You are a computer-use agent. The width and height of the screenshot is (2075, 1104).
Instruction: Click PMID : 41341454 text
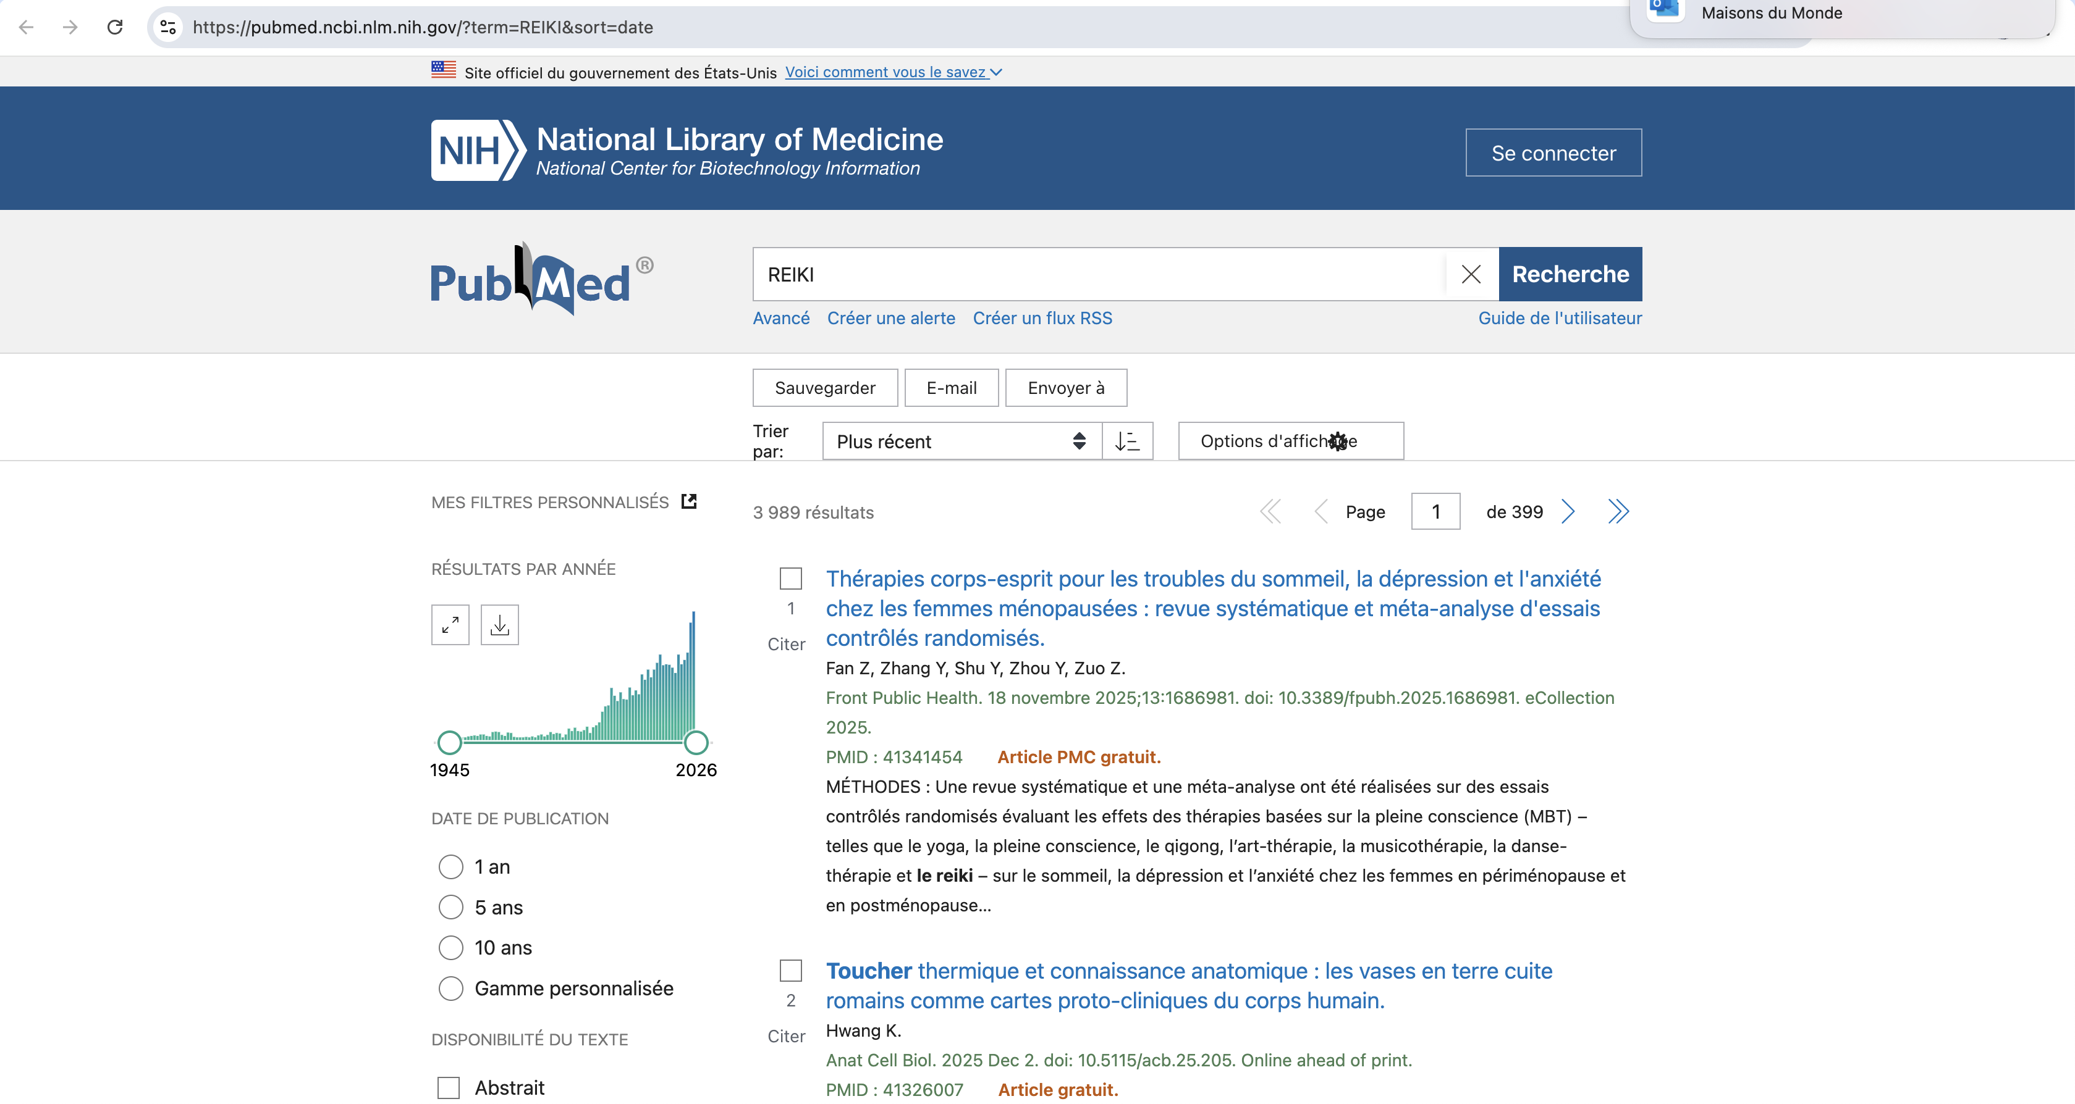click(x=894, y=757)
